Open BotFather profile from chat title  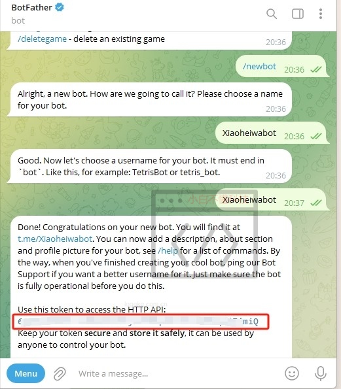click(x=32, y=7)
